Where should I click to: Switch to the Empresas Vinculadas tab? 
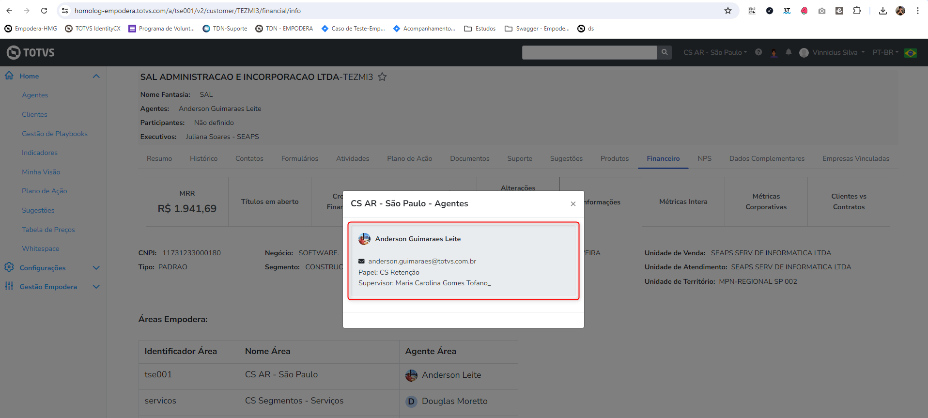click(856, 158)
